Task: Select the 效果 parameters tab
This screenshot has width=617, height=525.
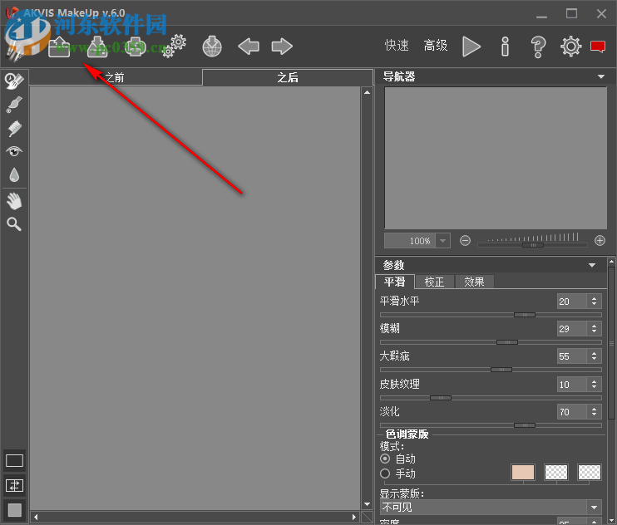Action: click(474, 282)
